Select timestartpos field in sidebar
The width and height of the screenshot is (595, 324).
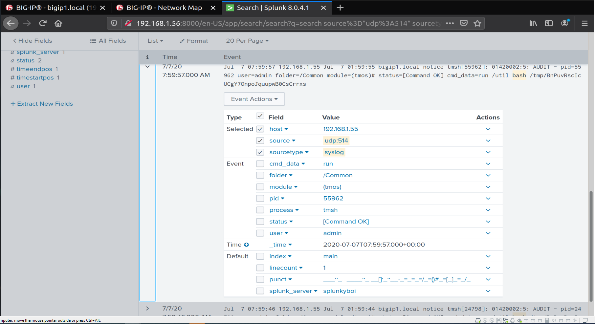pyautogui.click(x=35, y=77)
